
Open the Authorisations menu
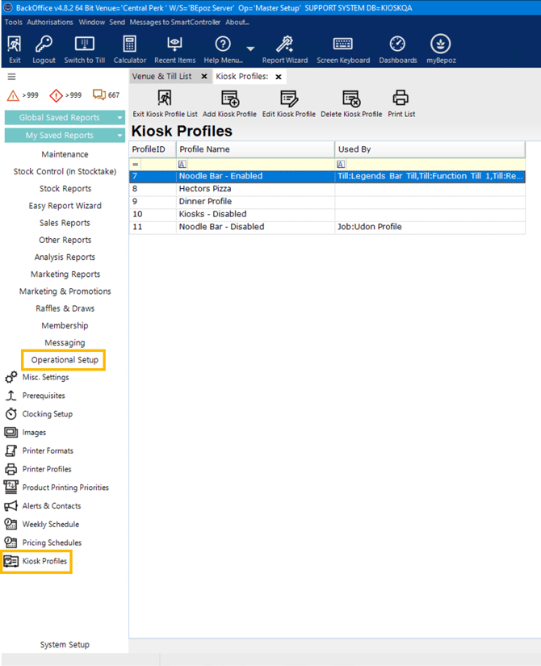tap(50, 23)
